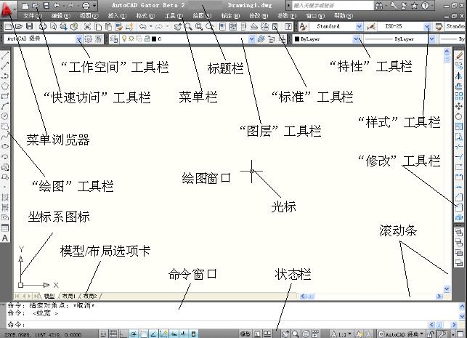467x338 pixels.
Task: Expand the ByLayer color dropdown
Action: (x=356, y=39)
